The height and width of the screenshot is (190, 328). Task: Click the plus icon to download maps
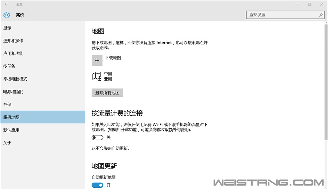pos(97,60)
